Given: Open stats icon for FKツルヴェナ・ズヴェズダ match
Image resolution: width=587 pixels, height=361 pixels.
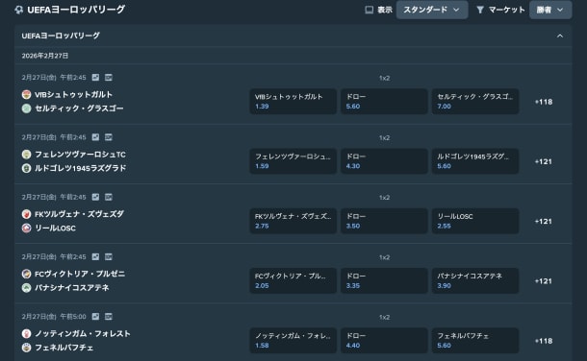Looking at the screenshot, I should point(96,197).
